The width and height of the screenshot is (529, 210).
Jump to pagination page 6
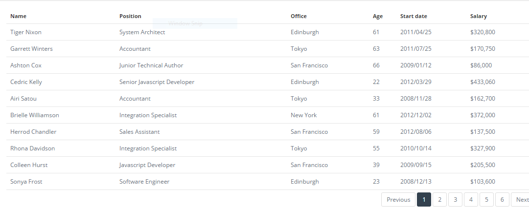click(x=502, y=200)
